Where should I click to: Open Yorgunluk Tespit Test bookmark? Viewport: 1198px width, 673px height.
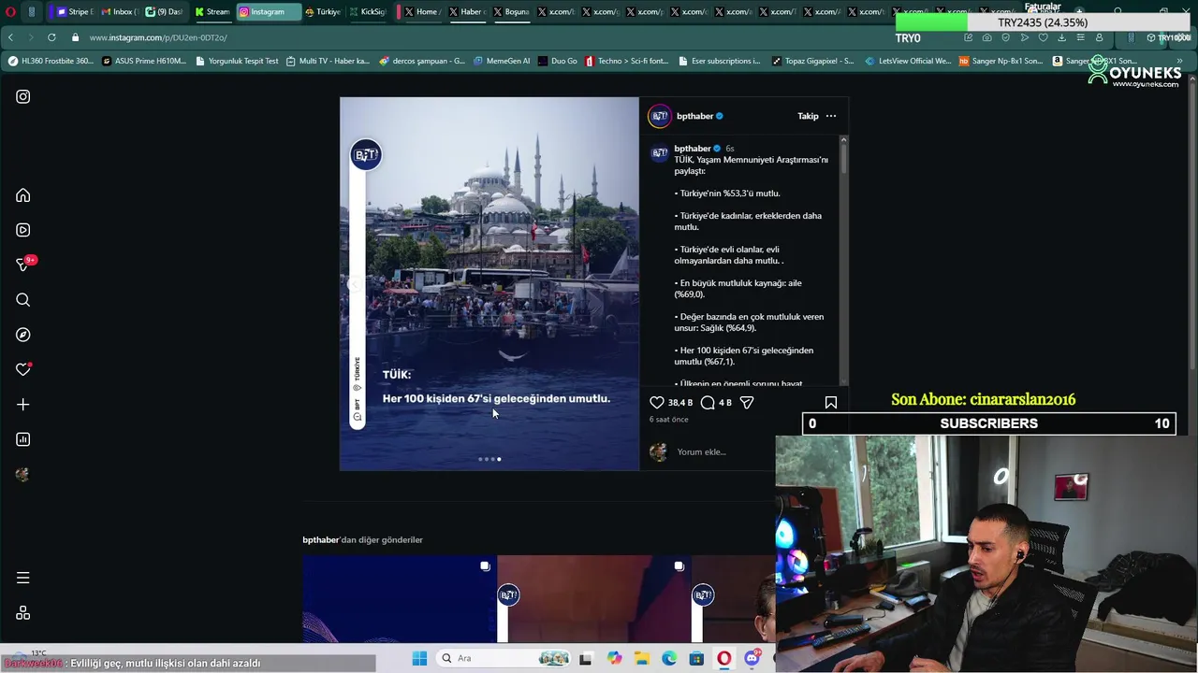237,61
